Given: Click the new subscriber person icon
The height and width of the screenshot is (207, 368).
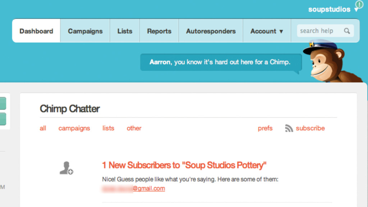Looking at the screenshot, I should coord(66,168).
